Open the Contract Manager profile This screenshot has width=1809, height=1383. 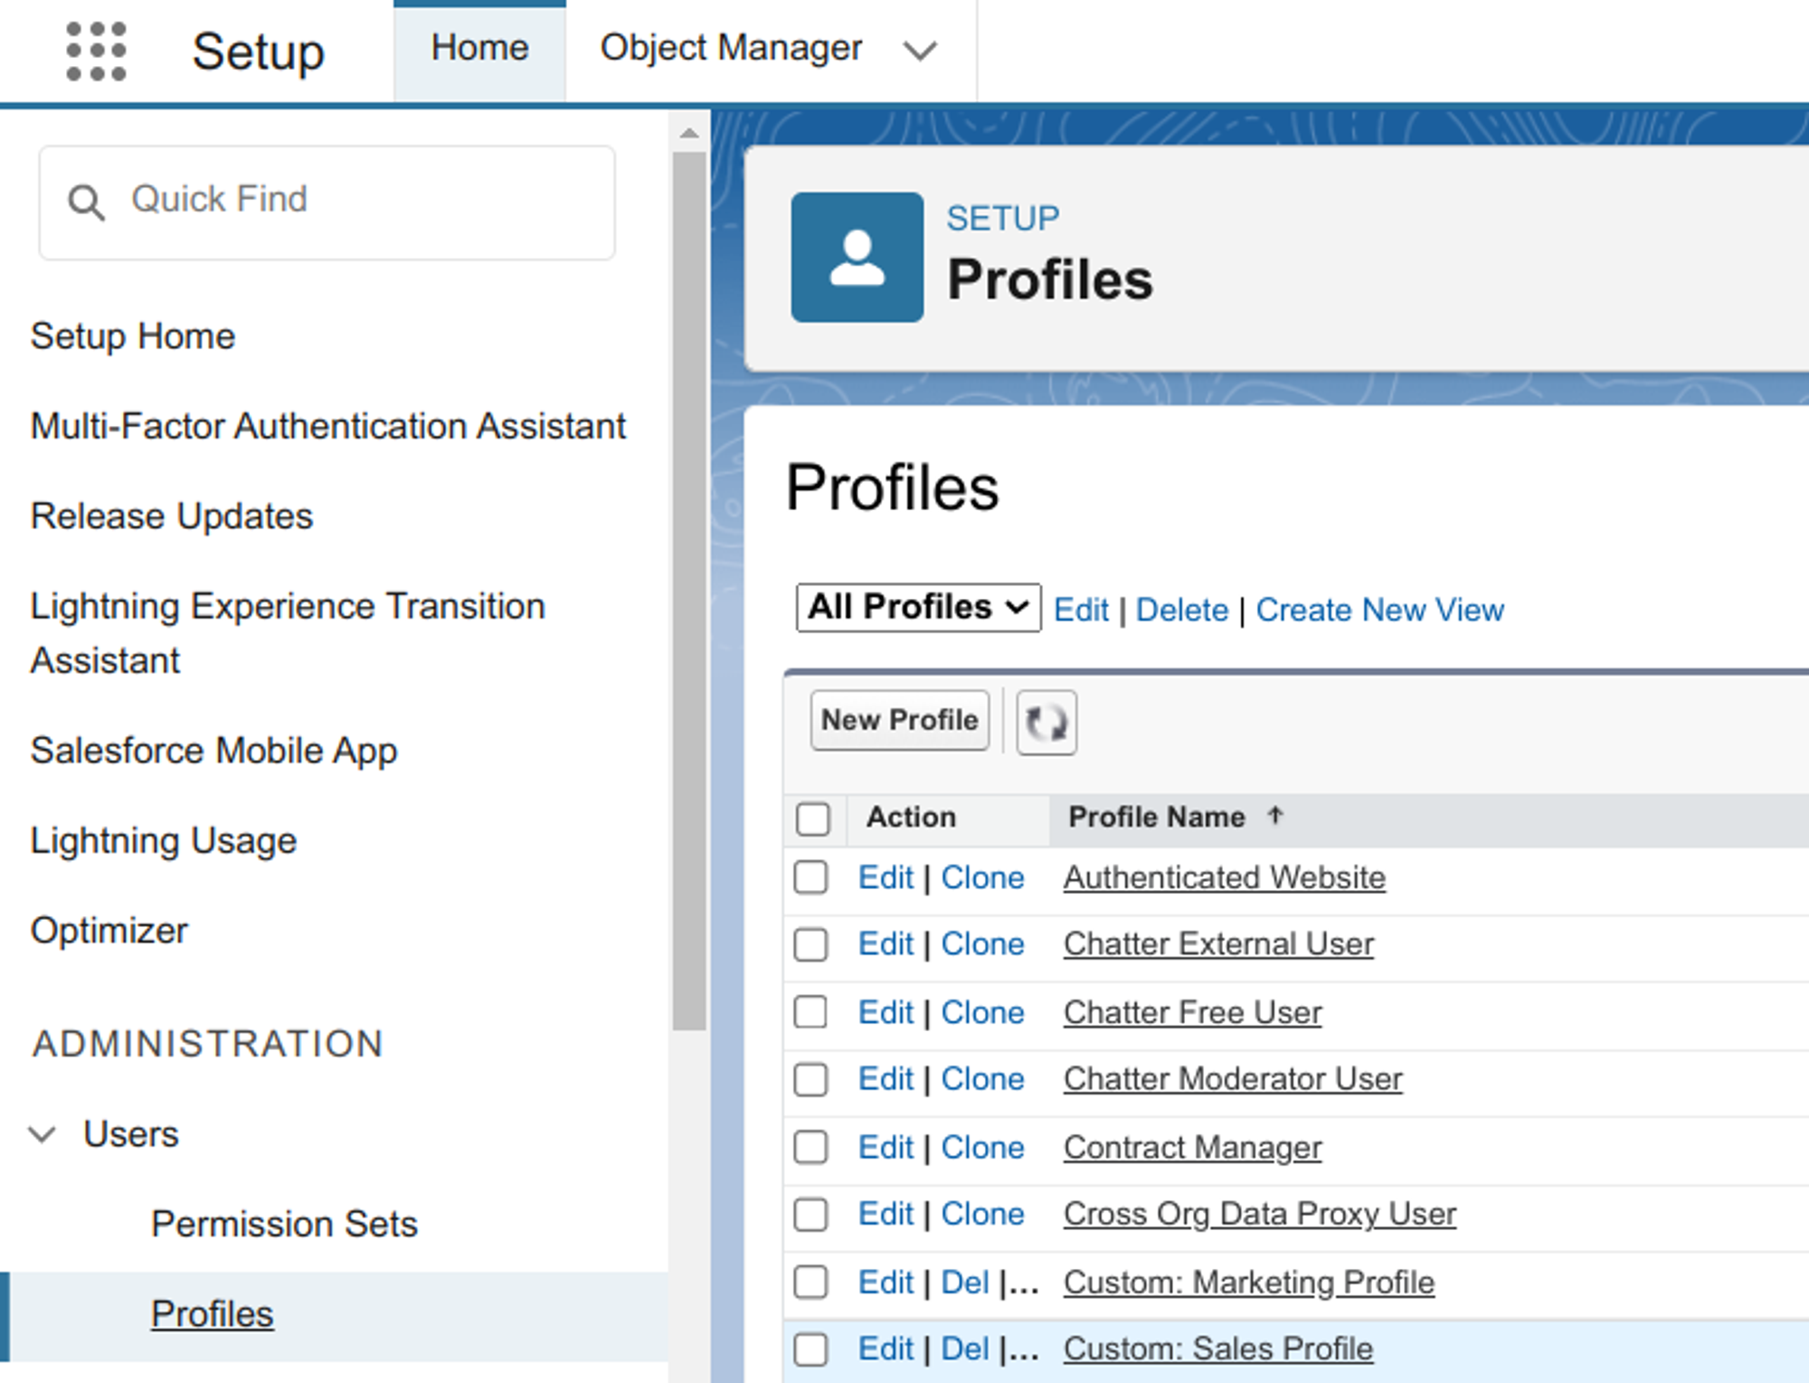[x=1192, y=1147]
